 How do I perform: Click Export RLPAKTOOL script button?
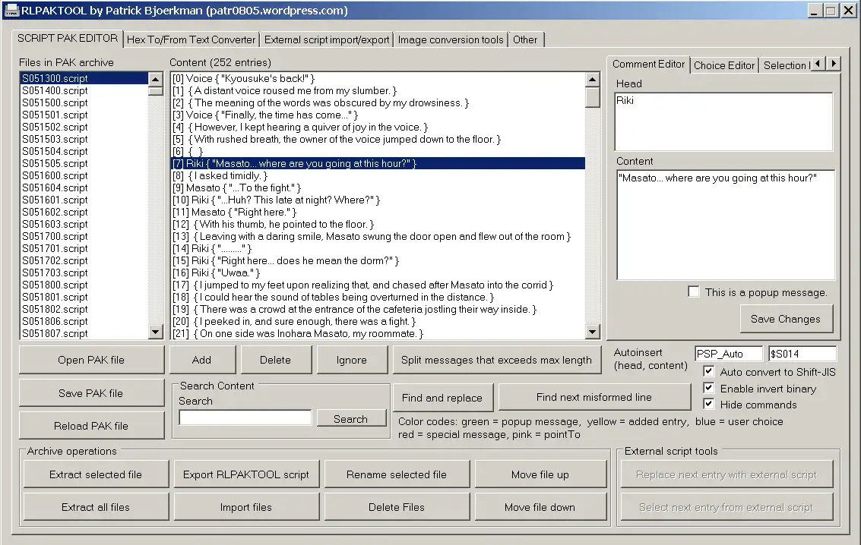pyautogui.click(x=246, y=474)
